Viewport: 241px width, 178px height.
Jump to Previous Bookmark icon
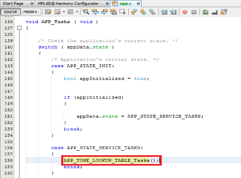(x=135, y=12)
